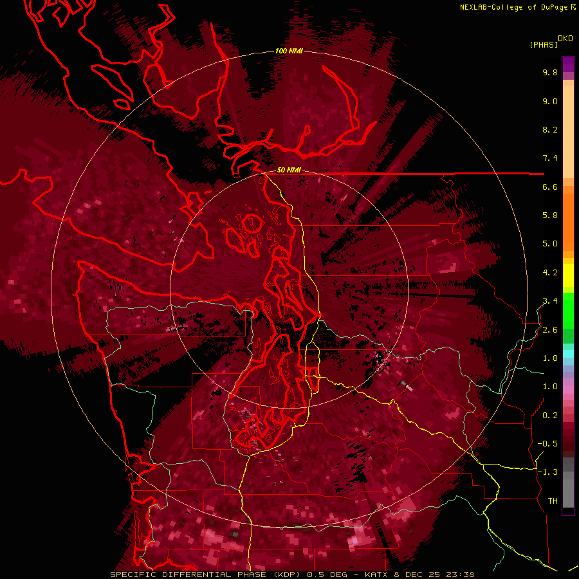This screenshot has height=579, width=579.
Task: Click the -1.3 value on the scale
Action: (547, 472)
